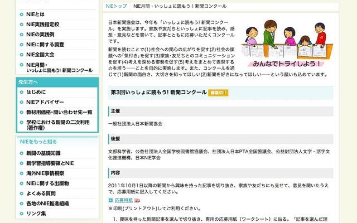Go to NIEの実践例 page
The height and width of the screenshot is (223, 357).
[x=40, y=35]
